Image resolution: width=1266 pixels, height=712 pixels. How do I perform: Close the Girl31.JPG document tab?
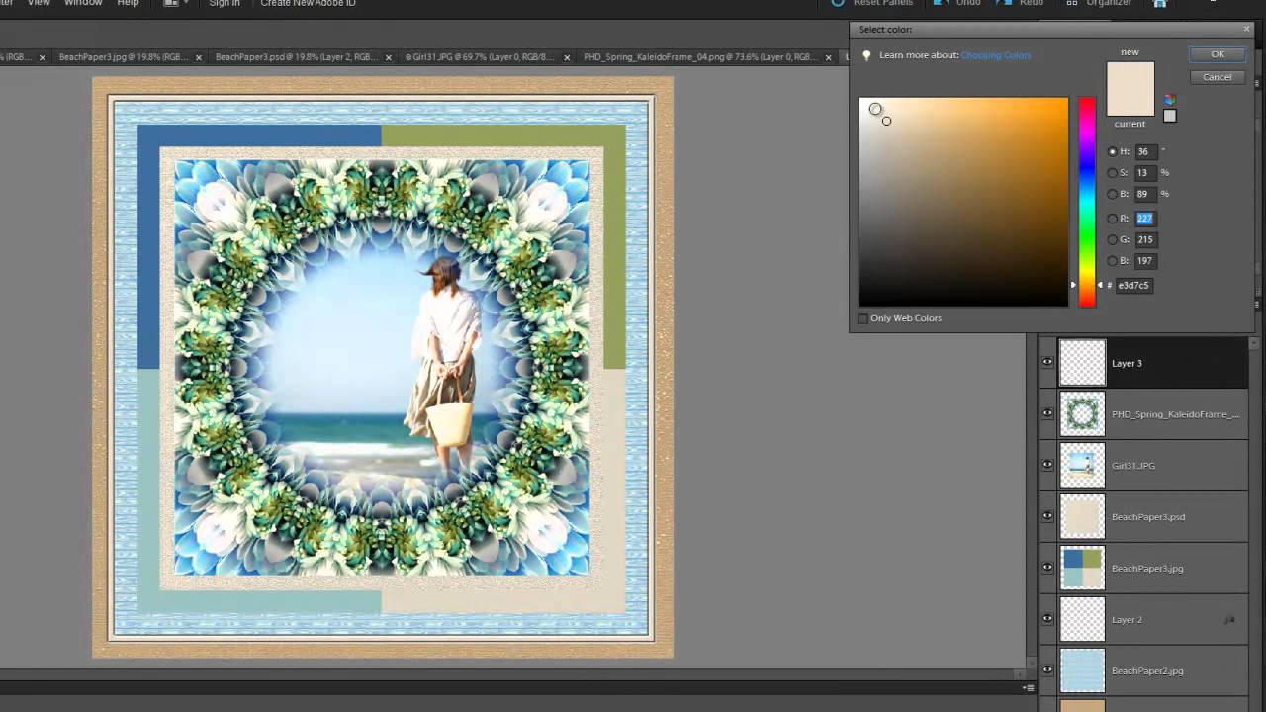[x=567, y=57]
